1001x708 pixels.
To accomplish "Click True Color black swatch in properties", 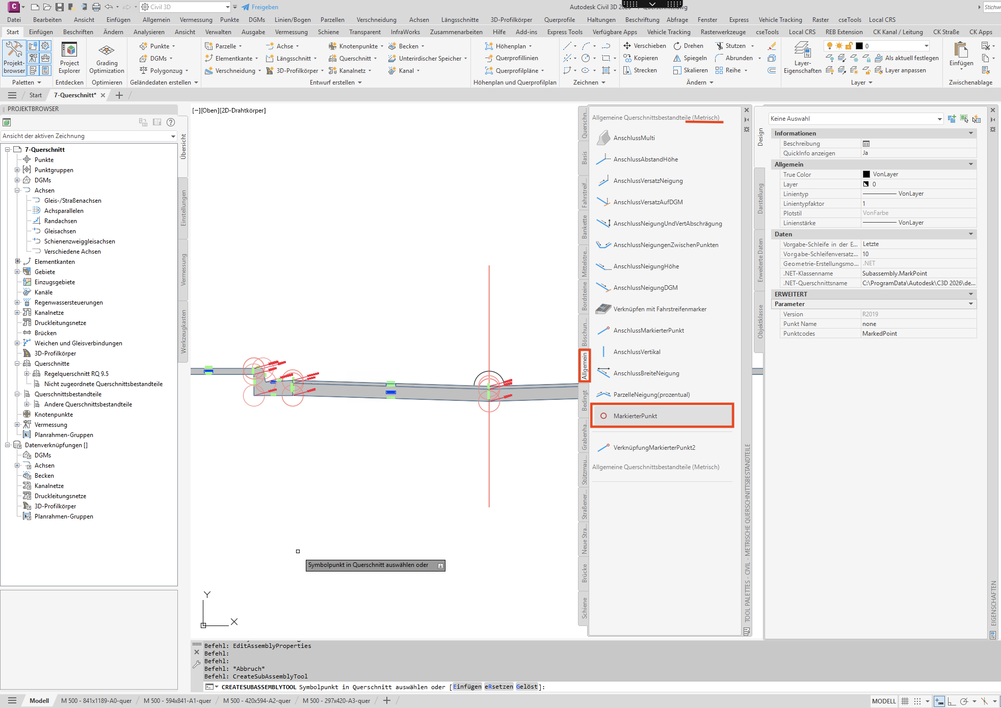I will 866,174.
